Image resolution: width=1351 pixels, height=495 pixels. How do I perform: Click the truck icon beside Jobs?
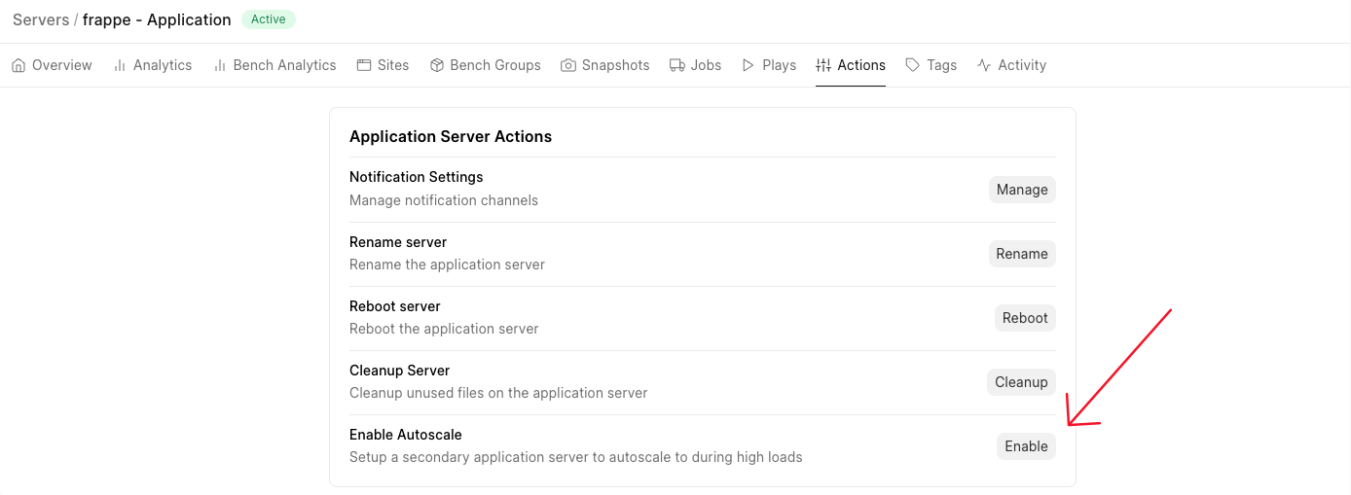[x=677, y=65]
